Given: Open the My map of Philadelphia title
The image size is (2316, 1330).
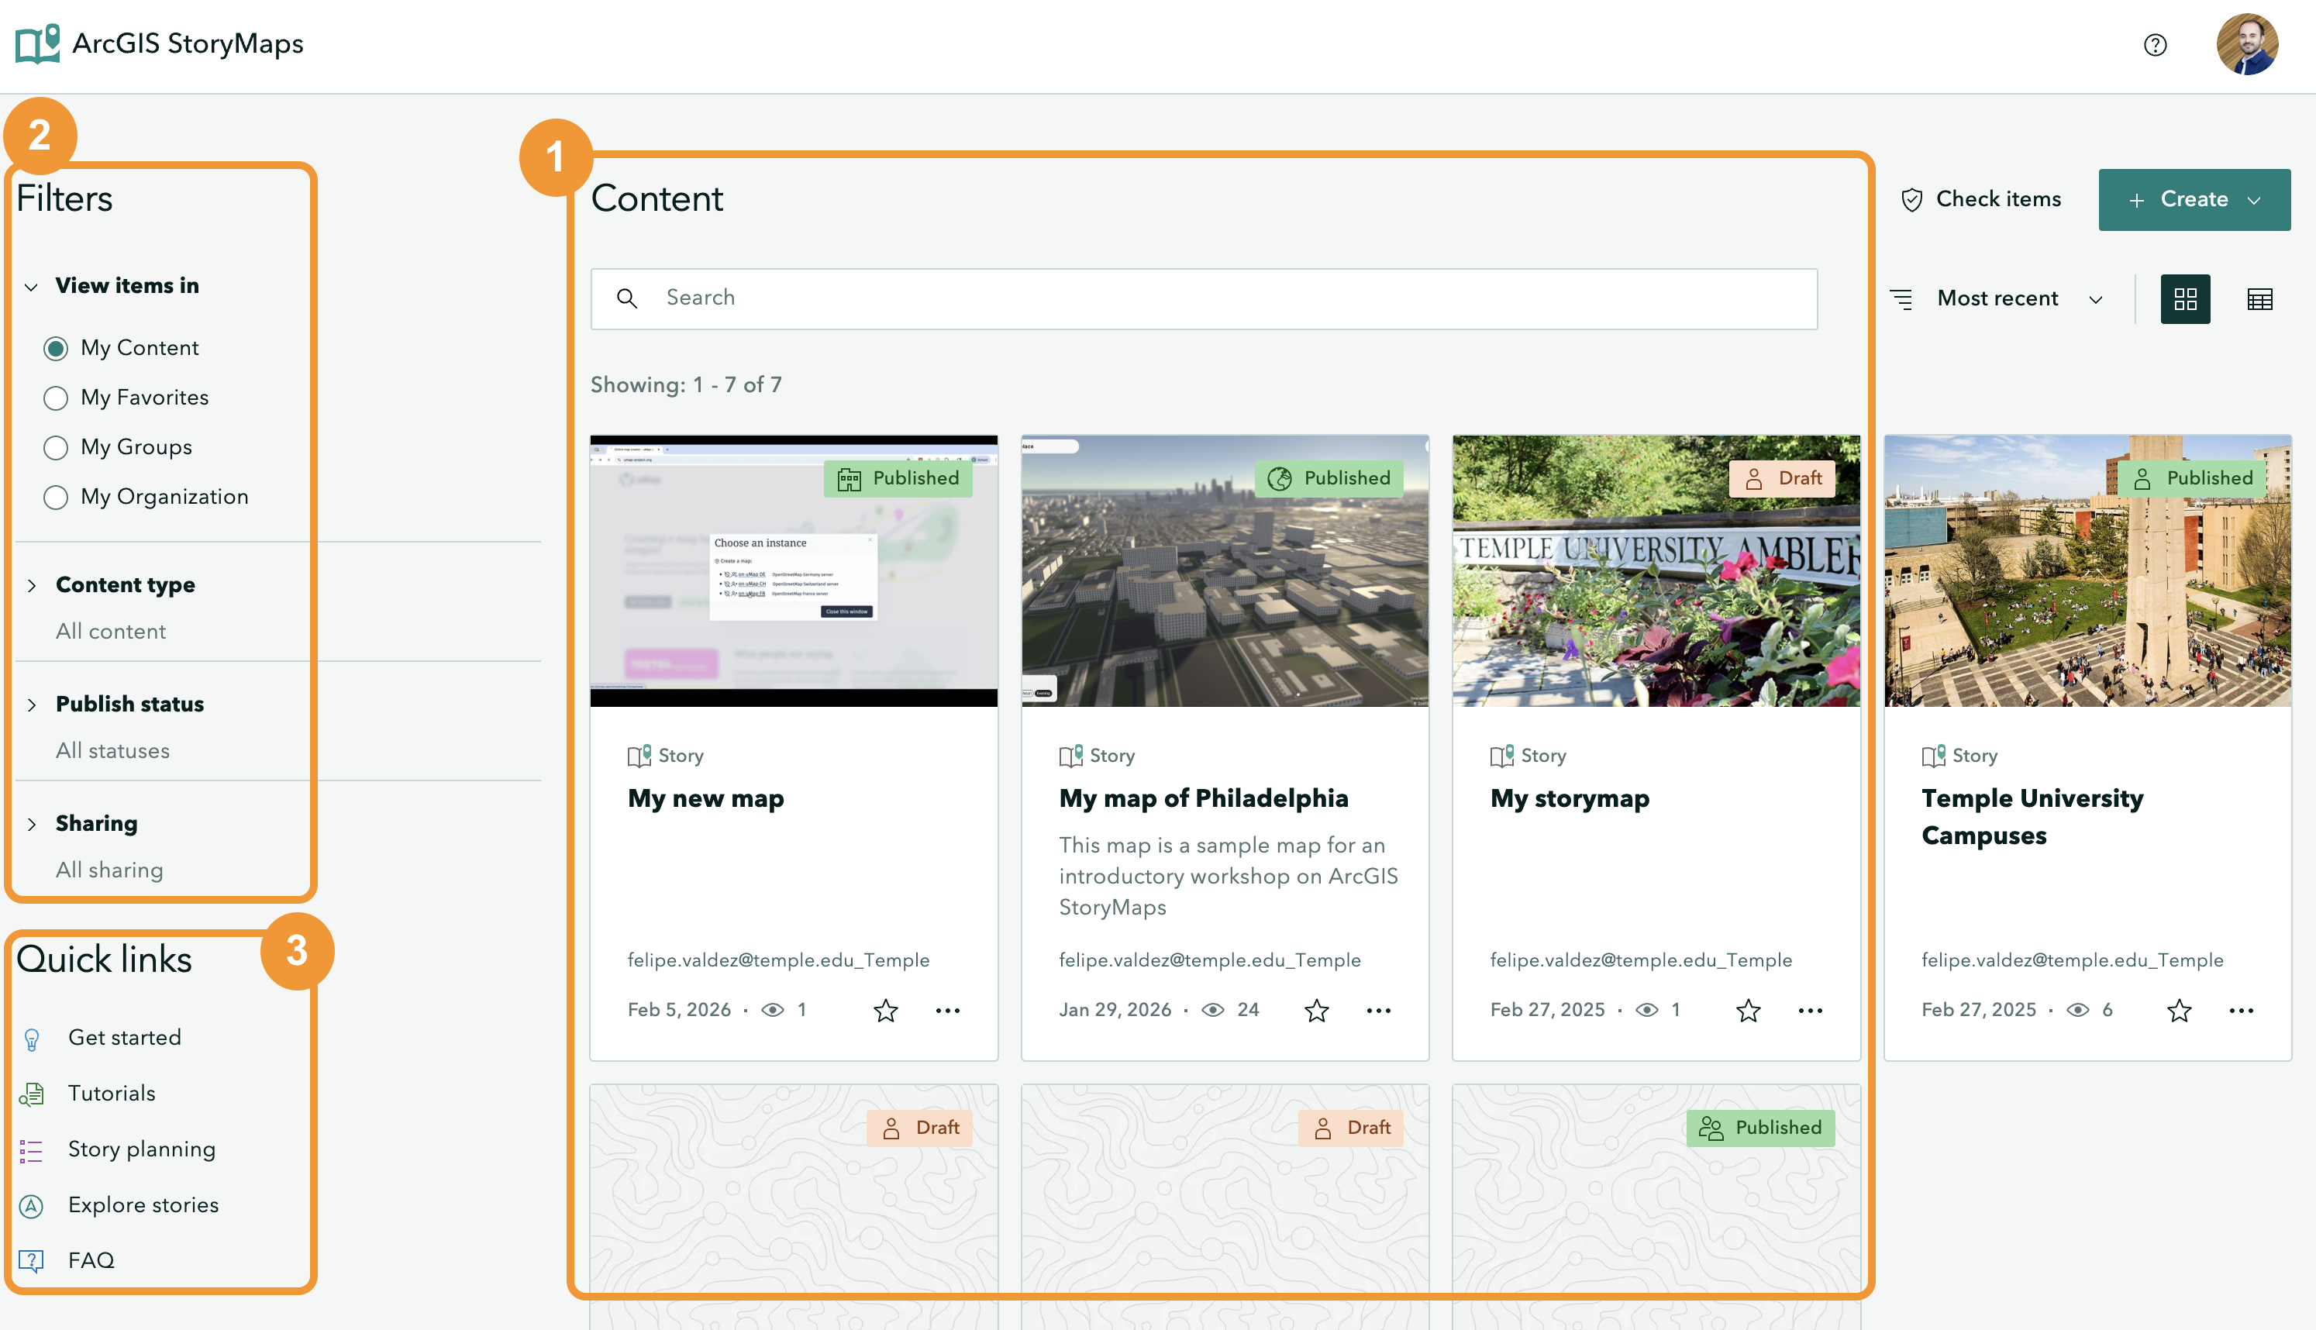Looking at the screenshot, I should click(1204, 798).
